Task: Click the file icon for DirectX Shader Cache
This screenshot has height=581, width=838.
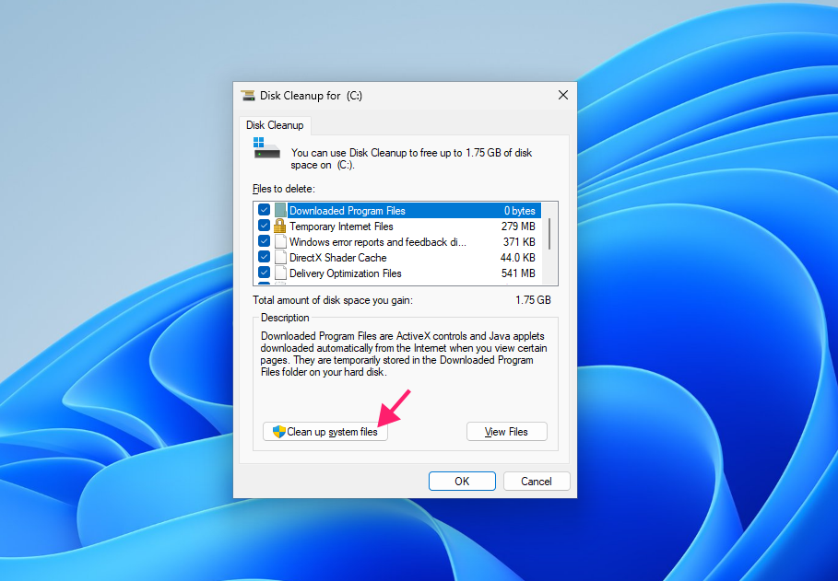Action: coord(280,258)
